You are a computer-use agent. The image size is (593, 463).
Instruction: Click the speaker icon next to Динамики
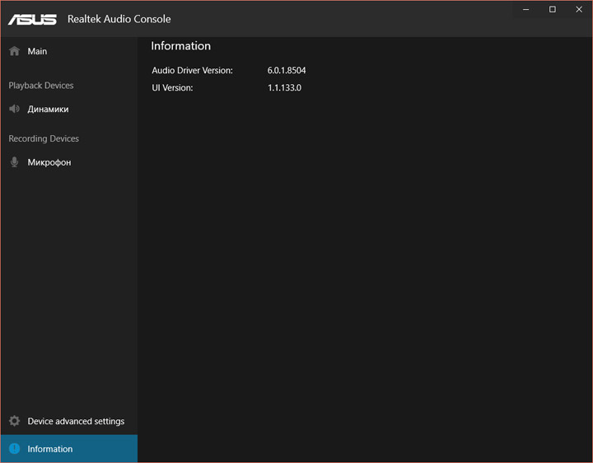(x=14, y=109)
